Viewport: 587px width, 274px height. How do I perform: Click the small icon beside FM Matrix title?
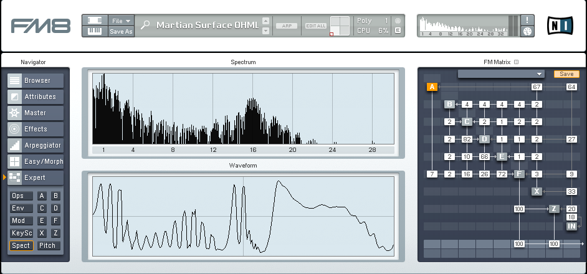[x=516, y=62]
